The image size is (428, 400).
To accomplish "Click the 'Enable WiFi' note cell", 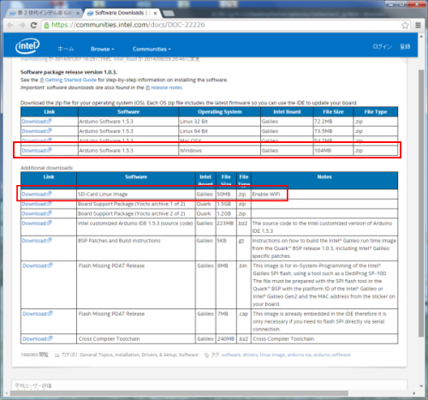I will [324, 194].
